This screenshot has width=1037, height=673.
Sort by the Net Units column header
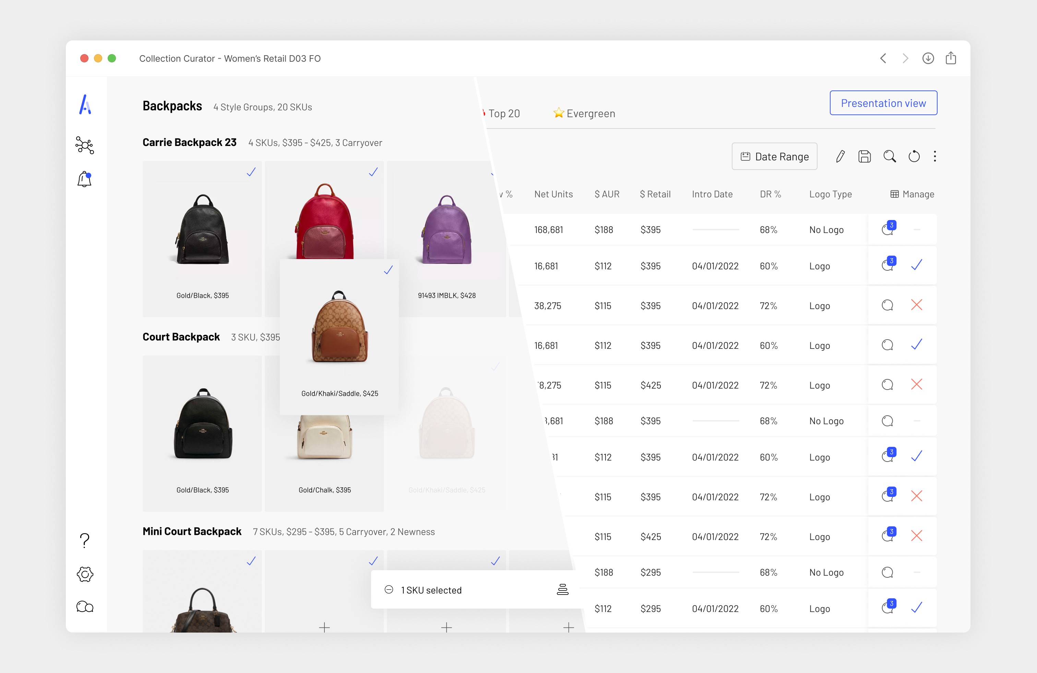[x=553, y=194]
